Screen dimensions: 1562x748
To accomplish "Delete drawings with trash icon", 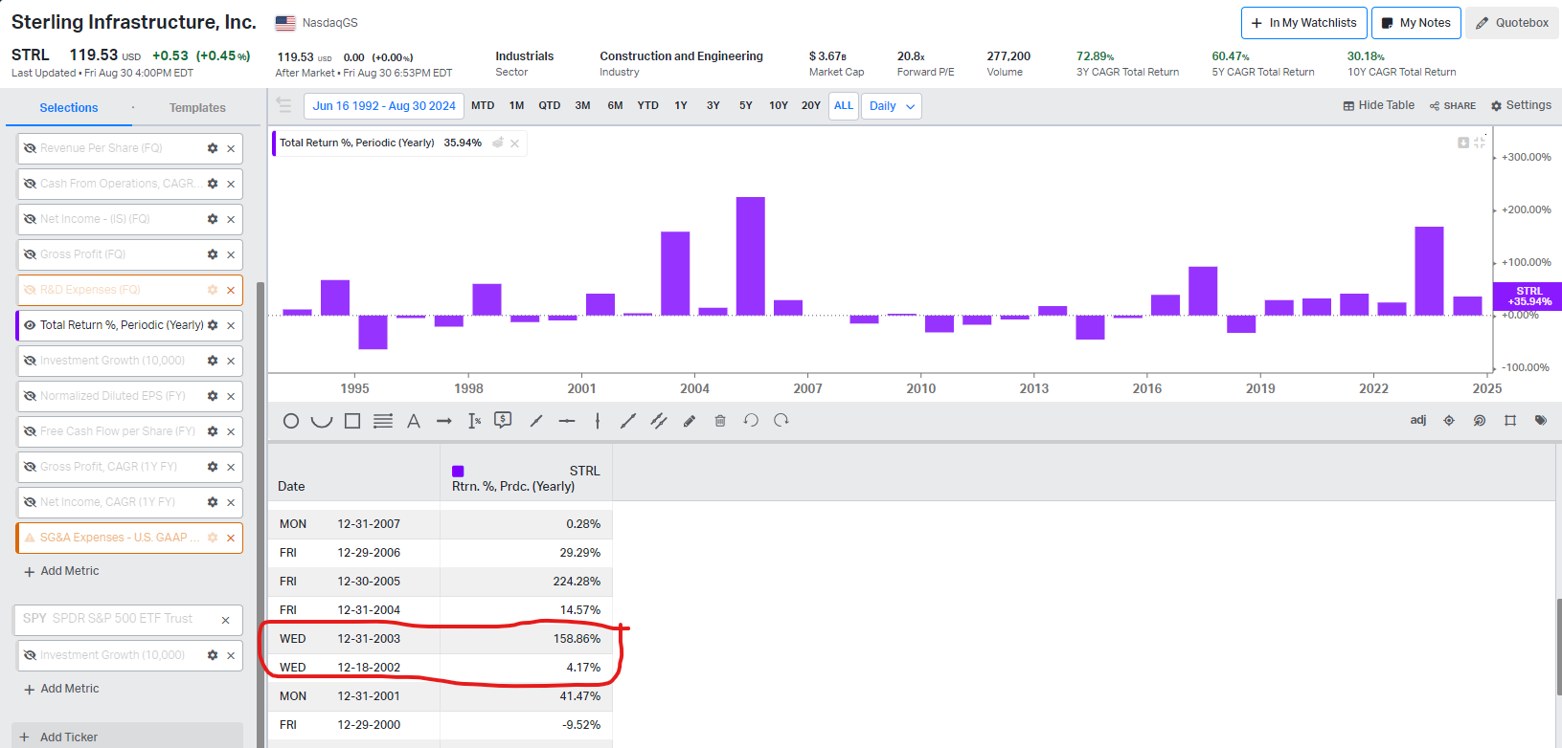I will tap(720, 421).
